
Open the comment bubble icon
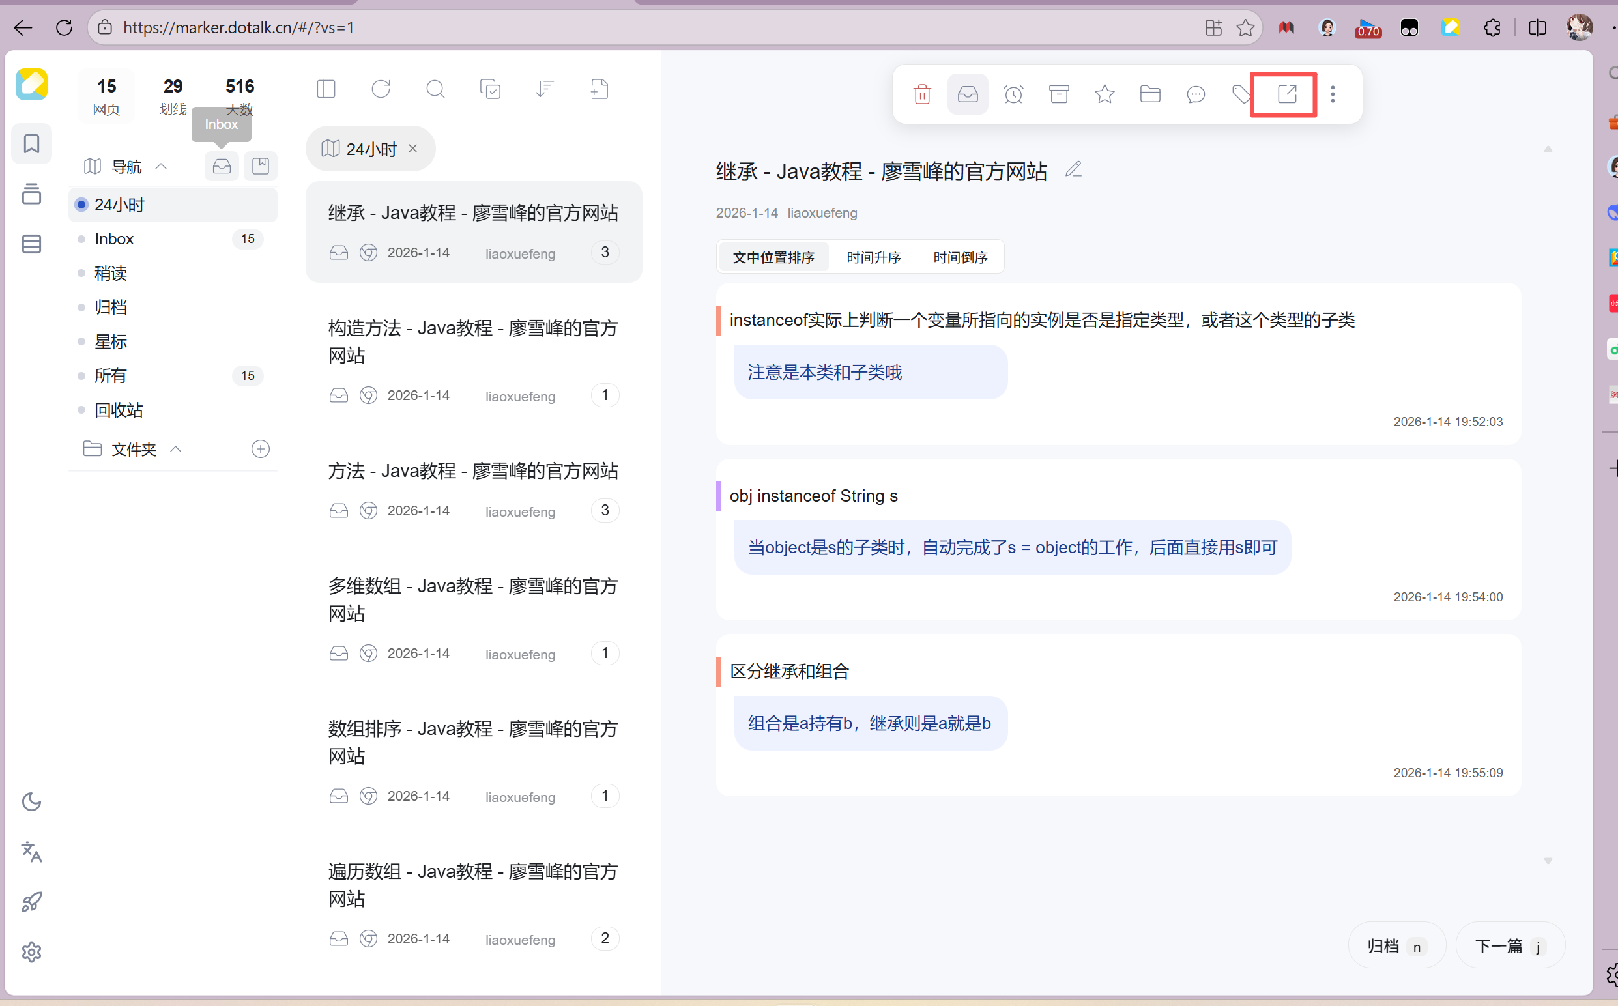(1196, 94)
